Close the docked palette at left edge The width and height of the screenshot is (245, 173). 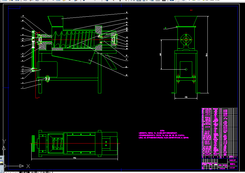pyautogui.click(x=1, y=158)
